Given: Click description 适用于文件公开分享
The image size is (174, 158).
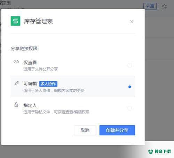Looking at the screenshot, I should (x=41, y=69).
